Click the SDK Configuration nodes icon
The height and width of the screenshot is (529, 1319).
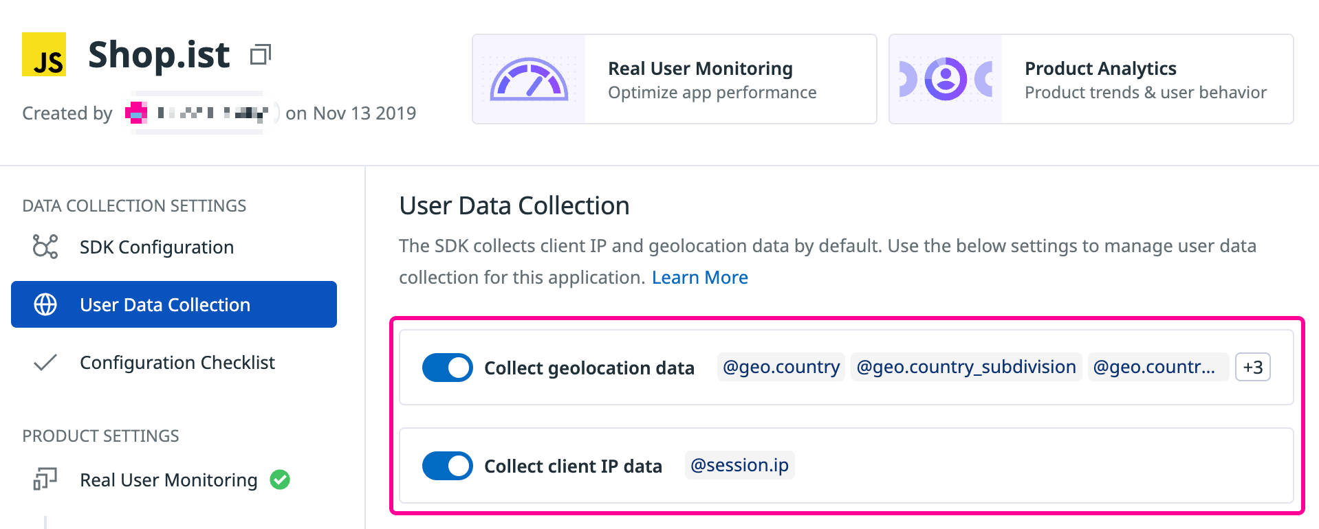(x=45, y=247)
